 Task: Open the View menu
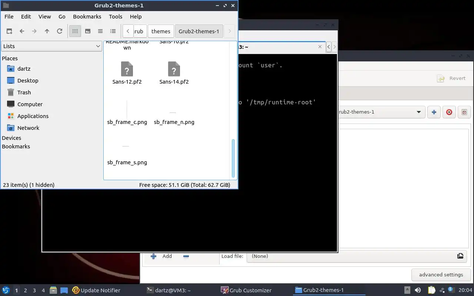coord(45,17)
